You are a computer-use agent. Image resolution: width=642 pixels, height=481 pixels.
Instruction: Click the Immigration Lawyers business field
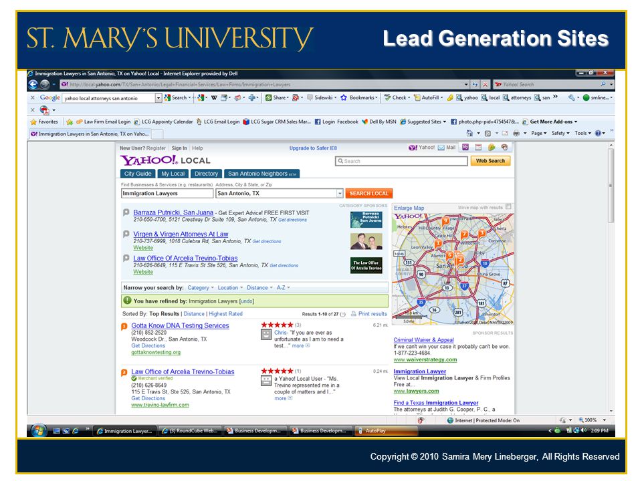point(167,194)
